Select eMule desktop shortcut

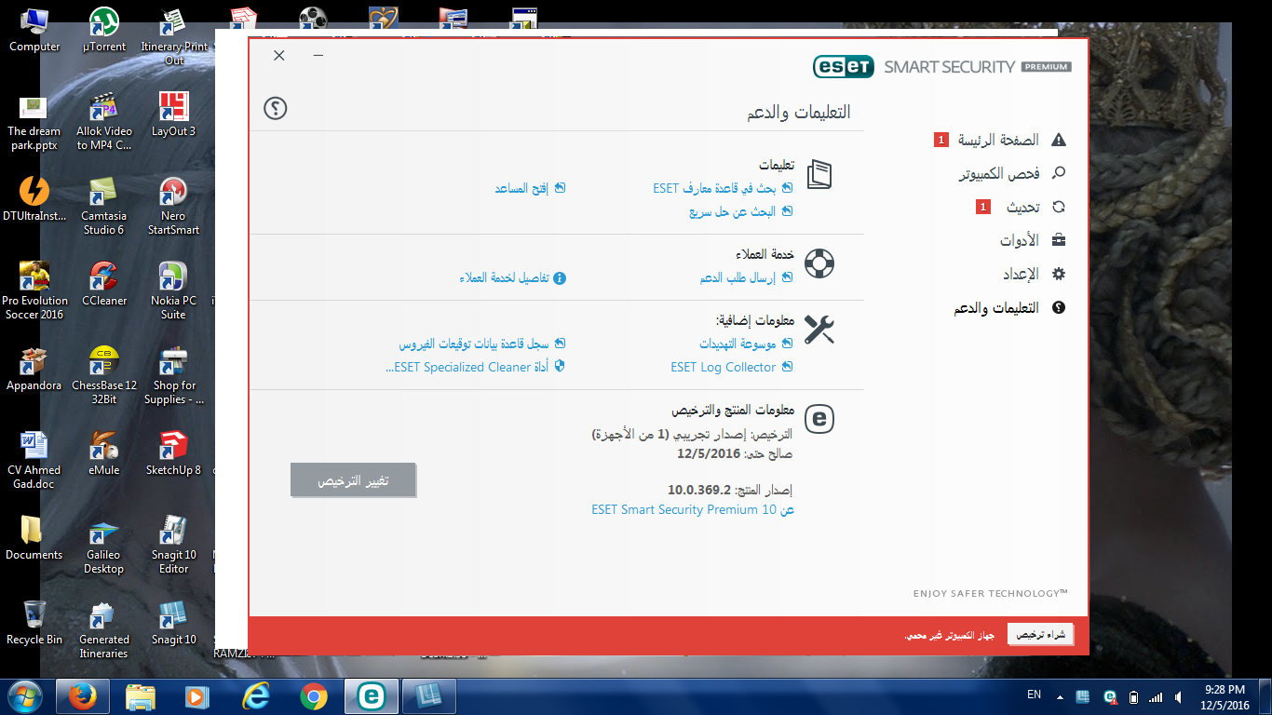[x=104, y=453]
